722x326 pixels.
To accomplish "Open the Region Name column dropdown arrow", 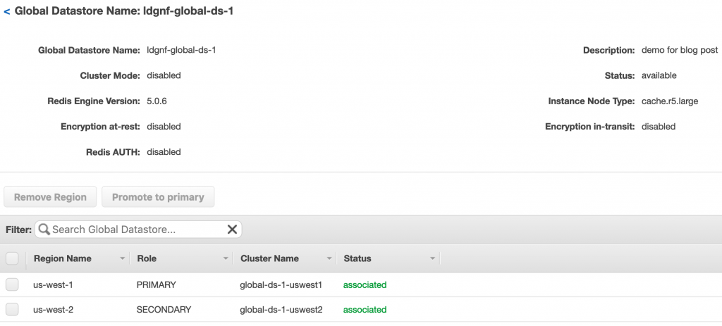I will click(123, 259).
